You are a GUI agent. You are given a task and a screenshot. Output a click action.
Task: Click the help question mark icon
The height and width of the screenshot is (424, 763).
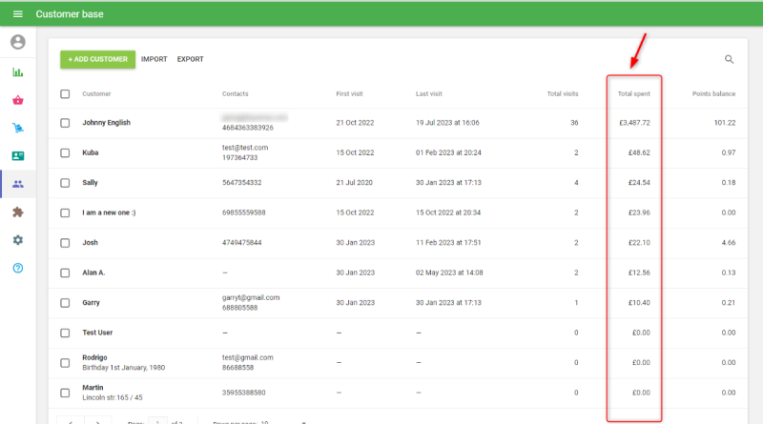(17, 269)
